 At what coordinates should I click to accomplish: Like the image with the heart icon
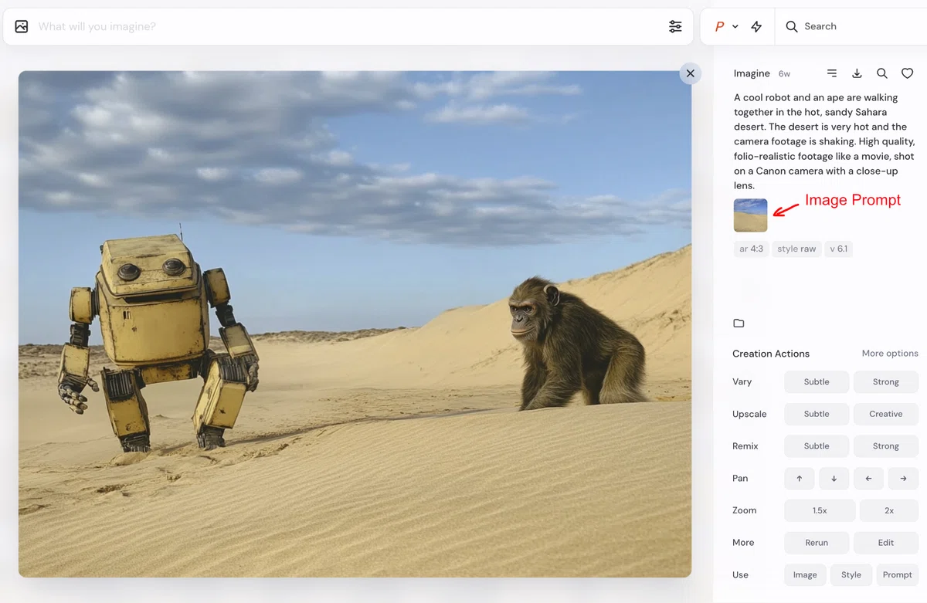click(x=908, y=73)
